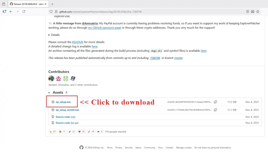Copy the sha256 hash for ep_setup_arm64.exe
Screen dimensions: 268x157
point(215,110)
